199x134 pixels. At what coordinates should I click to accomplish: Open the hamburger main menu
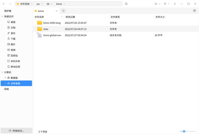pos(175,4)
